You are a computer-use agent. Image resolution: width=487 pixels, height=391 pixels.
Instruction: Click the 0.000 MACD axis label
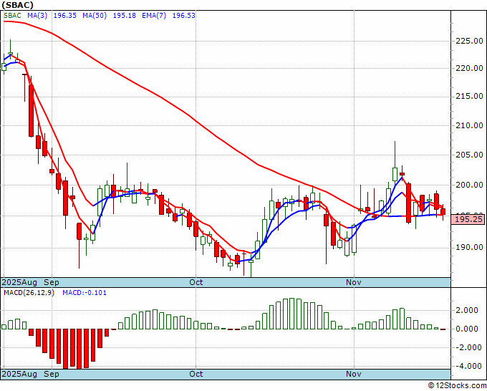467,329
